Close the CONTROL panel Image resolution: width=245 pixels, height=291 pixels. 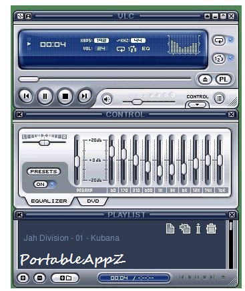coord(232,114)
